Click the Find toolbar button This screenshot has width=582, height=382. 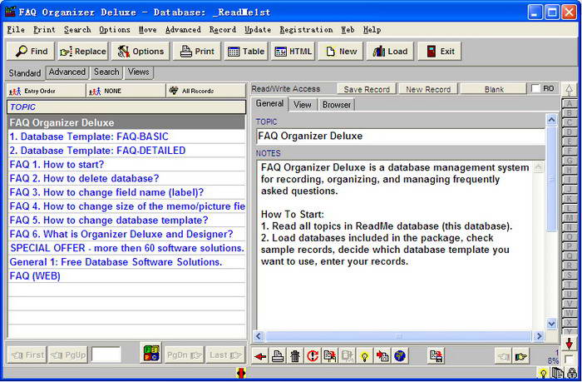pos(31,52)
